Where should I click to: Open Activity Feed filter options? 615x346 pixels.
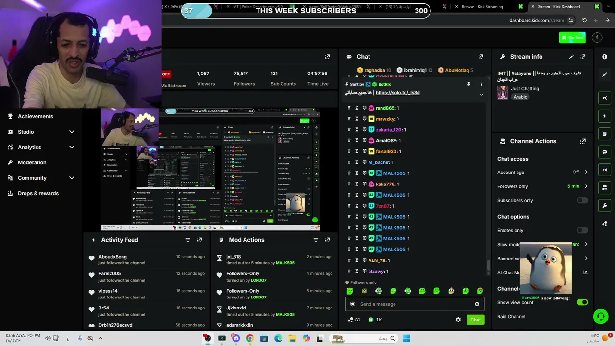pyautogui.click(x=188, y=240)
